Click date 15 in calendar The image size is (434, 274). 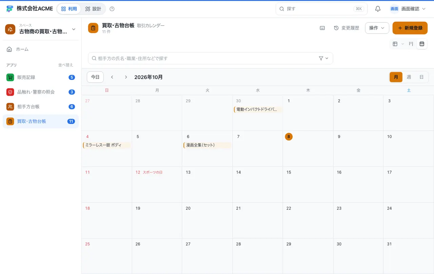point(289,172)
